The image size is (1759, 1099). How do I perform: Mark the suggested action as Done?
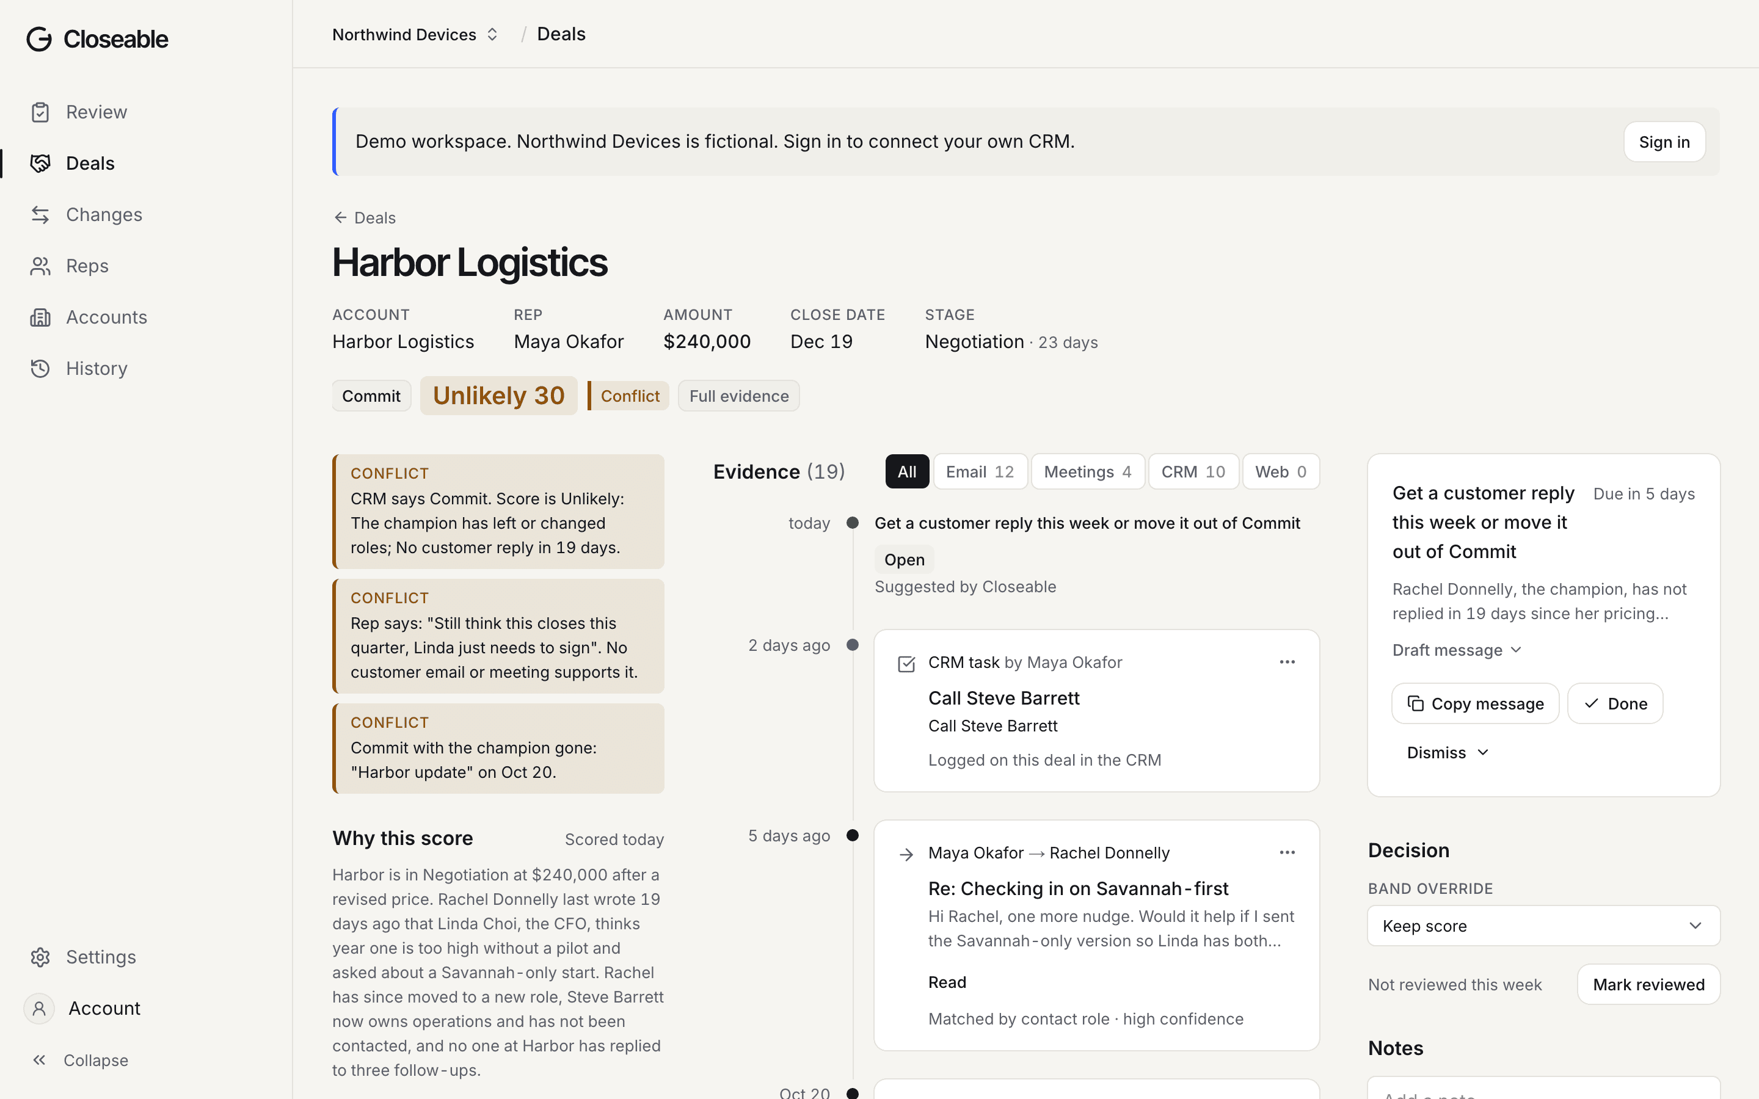click(1615, 703)
